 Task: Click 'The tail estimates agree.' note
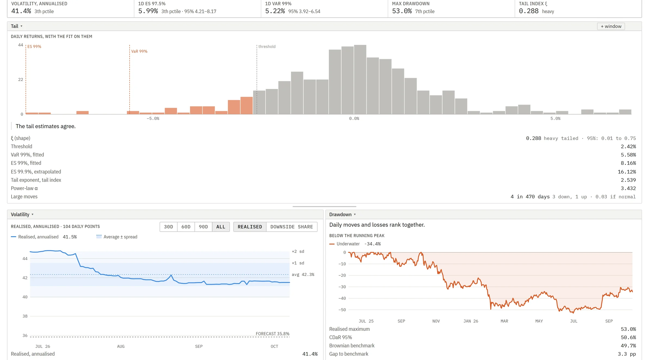pos(46,126)
